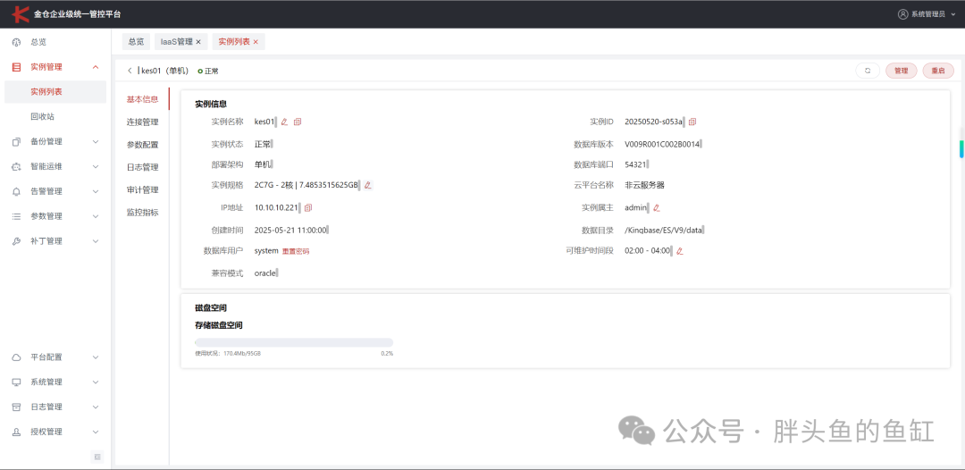Click the 管理 button at the top right
Screen dimensions: 965x470
pyautogui.click(x=901, y=71)
